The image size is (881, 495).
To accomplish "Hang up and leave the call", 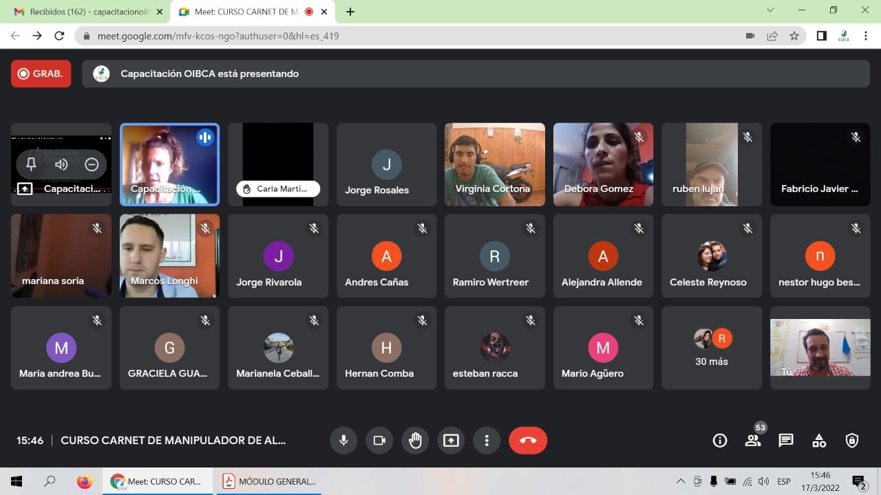I will 528,441.
